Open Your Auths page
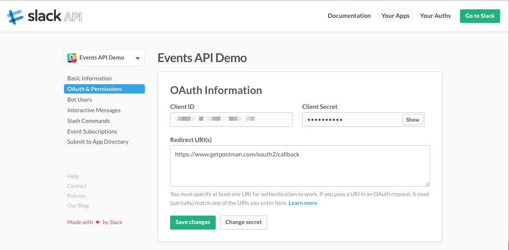Screen dimensions: 509x250 pyautogui.click(x=435, y=16)
